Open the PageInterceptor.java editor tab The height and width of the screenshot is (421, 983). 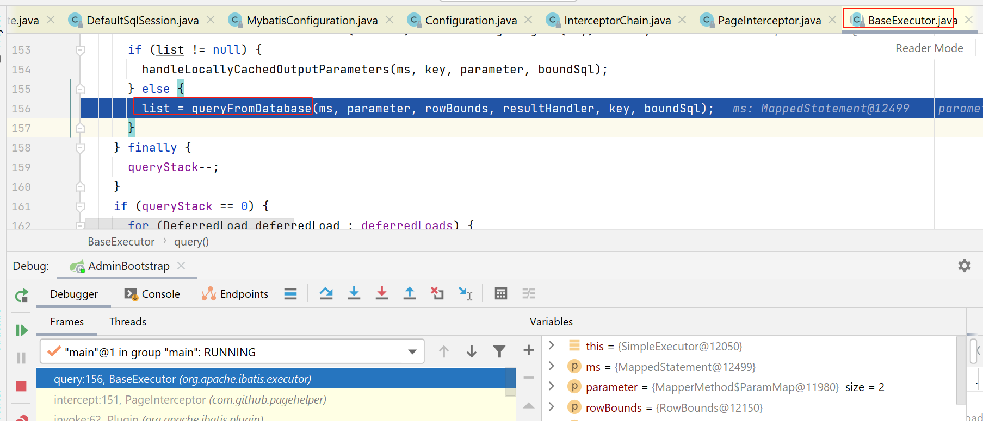(769, 21)
